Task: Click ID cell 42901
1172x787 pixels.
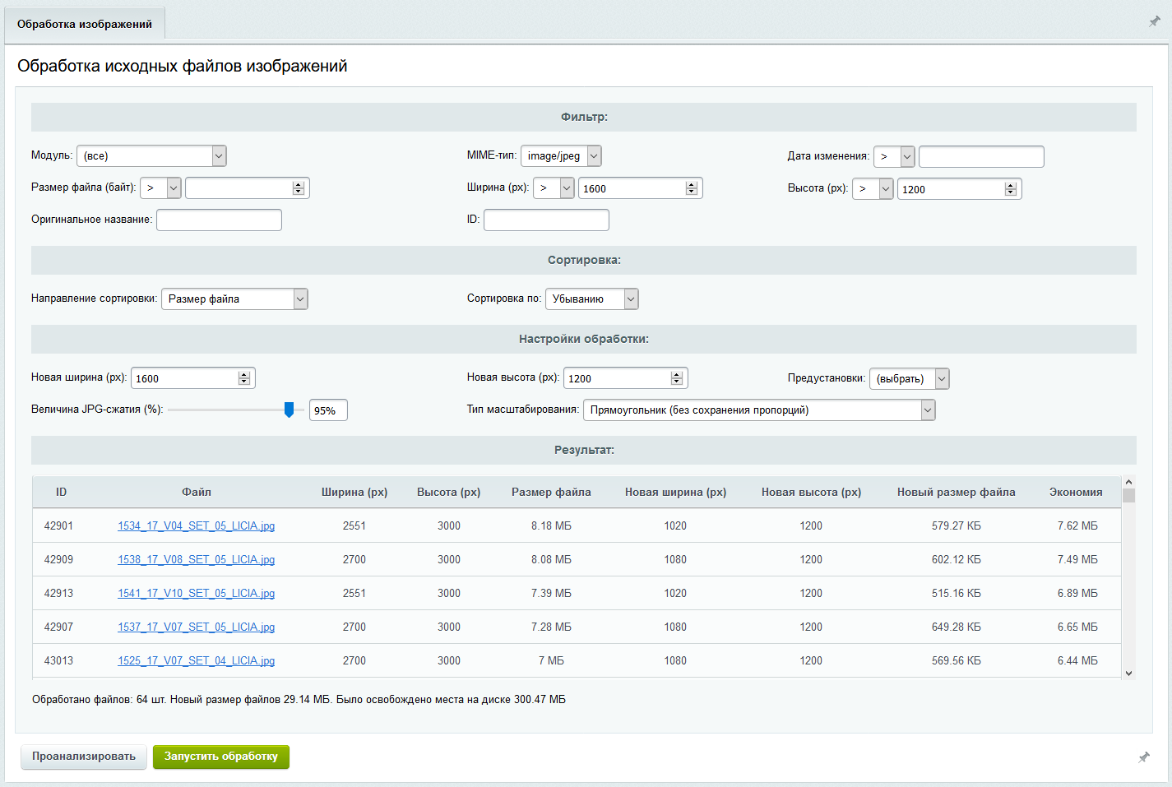Action: click(x=58, y=525)
